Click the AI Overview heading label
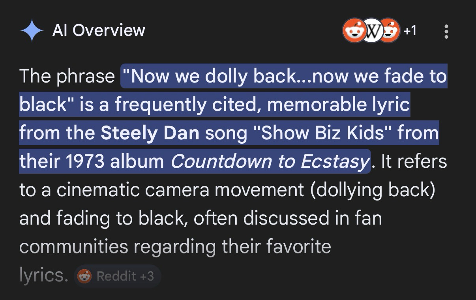Screen dimensions: 476x300 [99, 30]
